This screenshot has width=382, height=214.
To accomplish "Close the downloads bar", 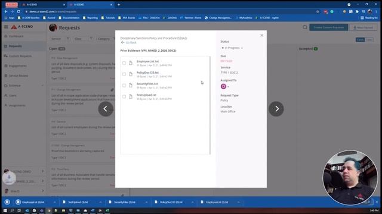I will point(377,202).
